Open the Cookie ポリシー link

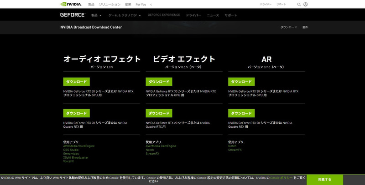coord(281,178)
